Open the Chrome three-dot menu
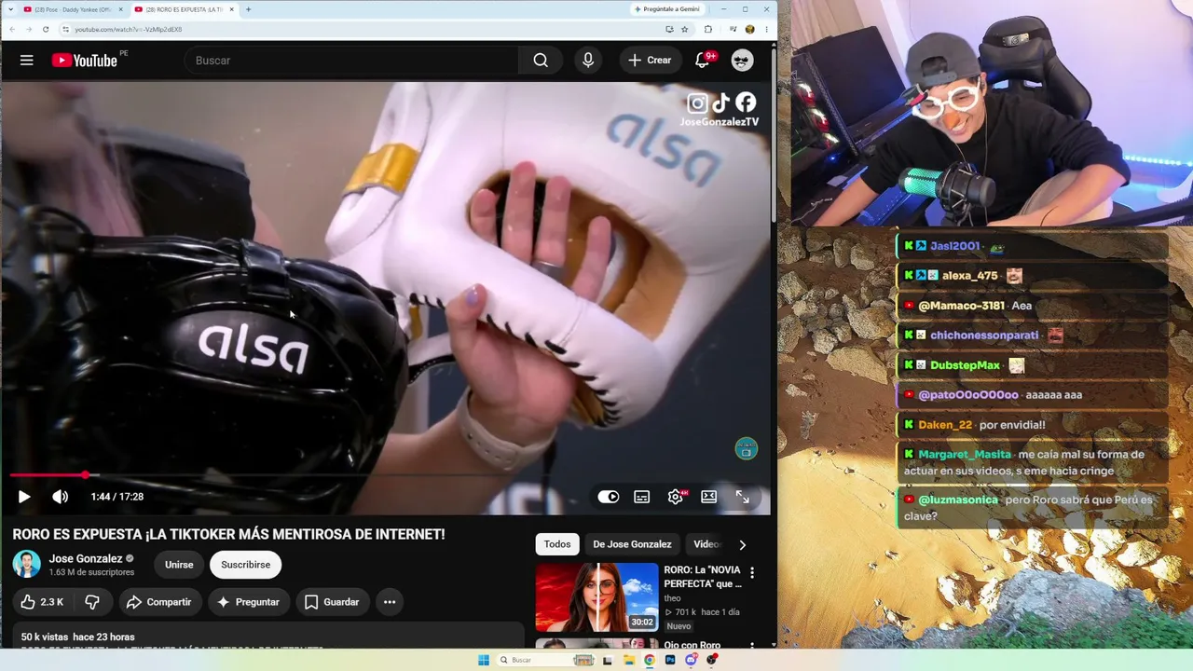Viewport: 1193px width, 671px height. click(767, 29)
